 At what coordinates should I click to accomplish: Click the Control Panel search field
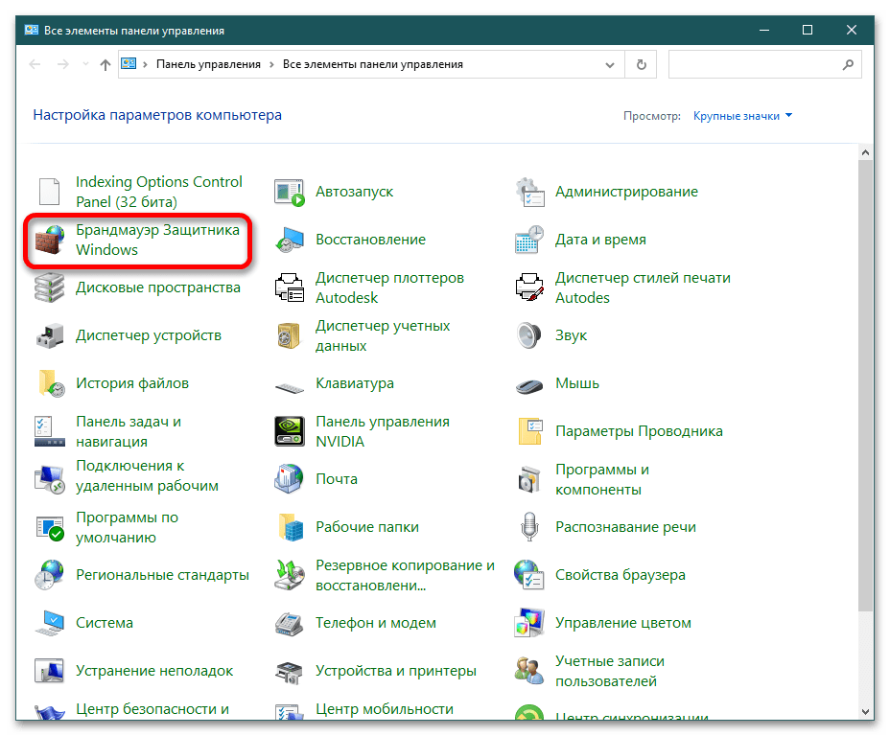[753, 64]
